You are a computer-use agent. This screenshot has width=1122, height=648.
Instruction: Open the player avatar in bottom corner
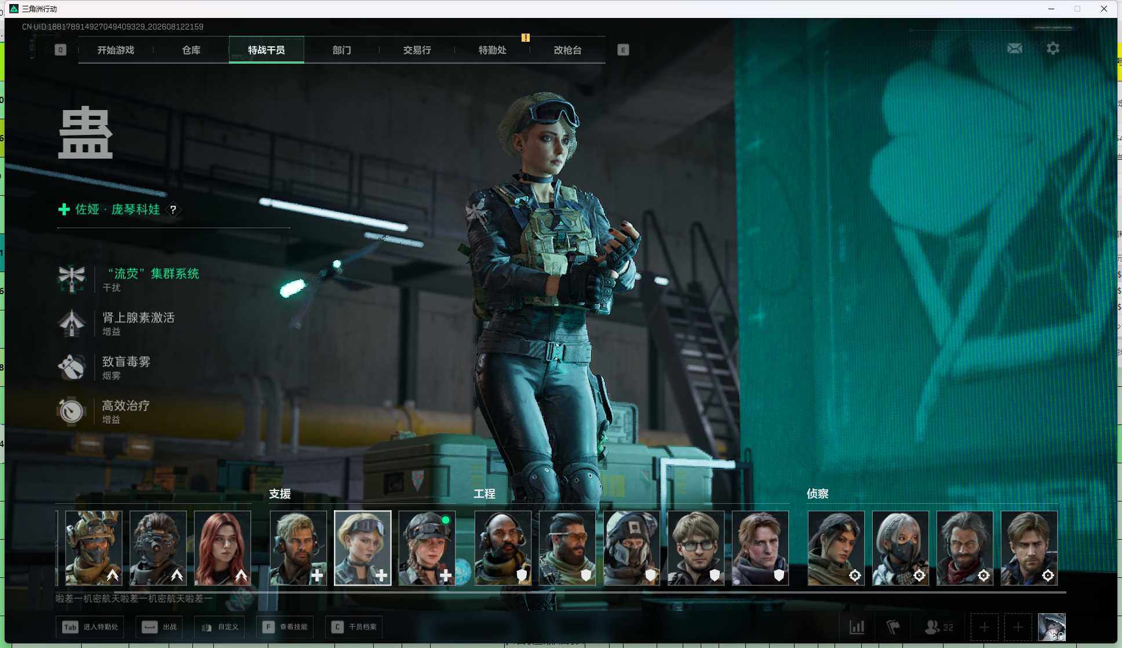(x=1051, y=627)
